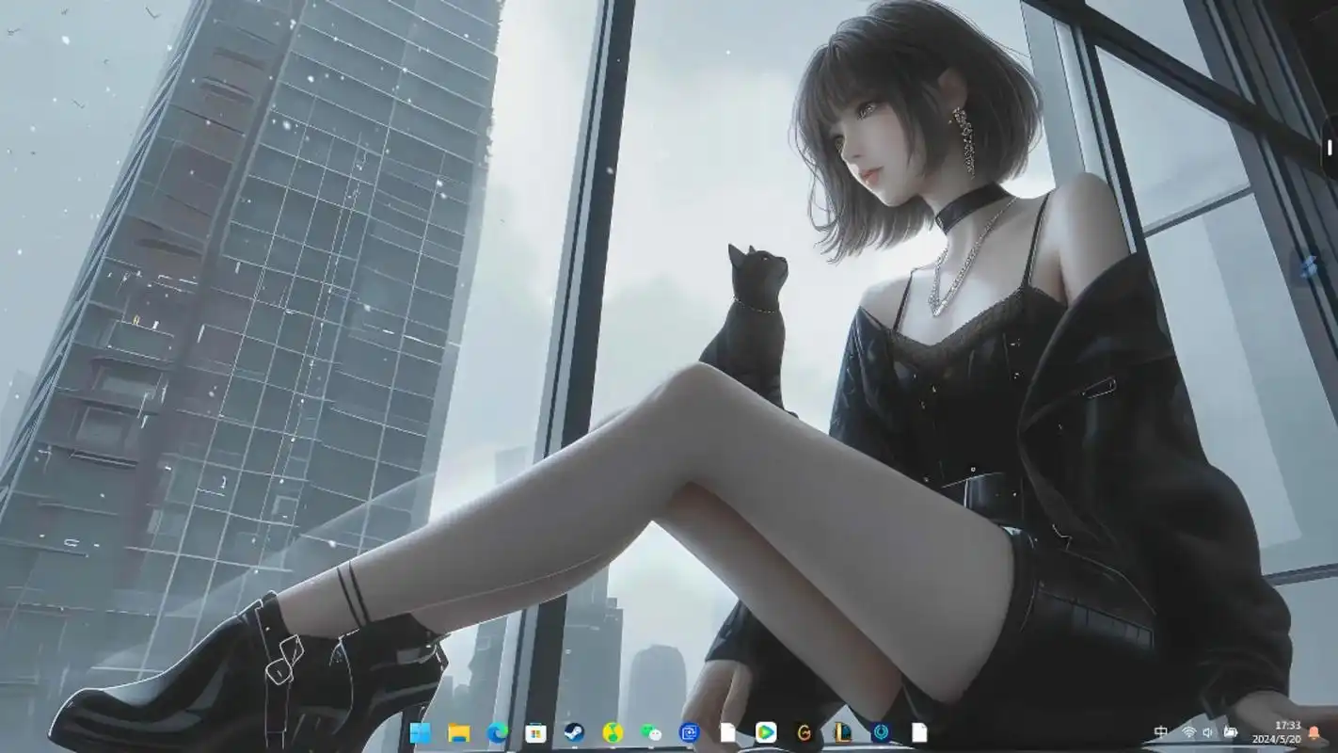Launch NetEase Cloud Music
1338x753 pixels.
(612, 732)
